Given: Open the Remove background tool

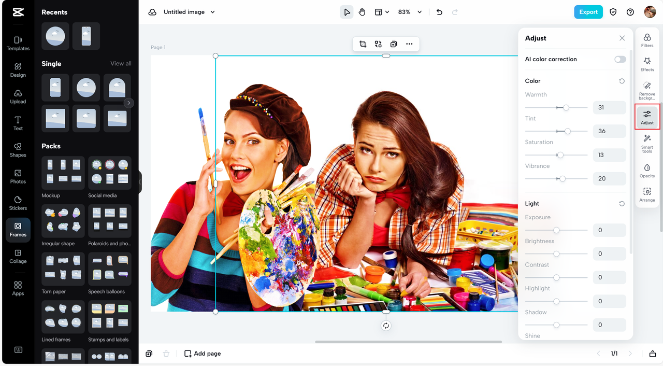Looking at the screenshot, I should [647, 90].
